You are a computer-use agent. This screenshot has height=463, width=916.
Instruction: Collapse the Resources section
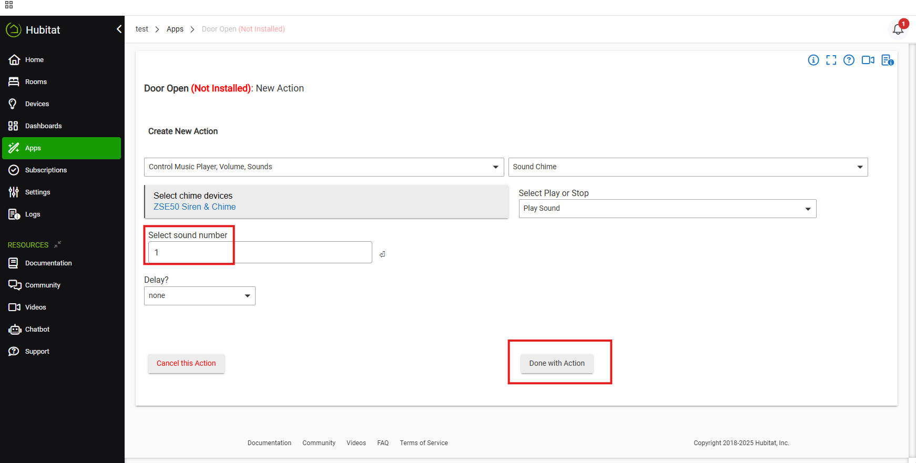(58, 244)
